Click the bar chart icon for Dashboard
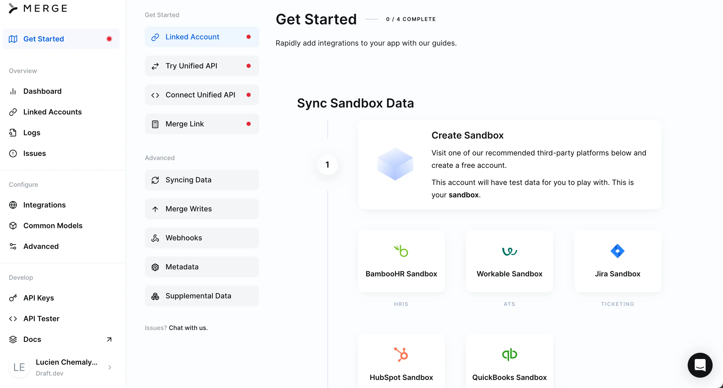Image resolution: width=723 pixels, height=388 pixels. [x=13, y=91]
